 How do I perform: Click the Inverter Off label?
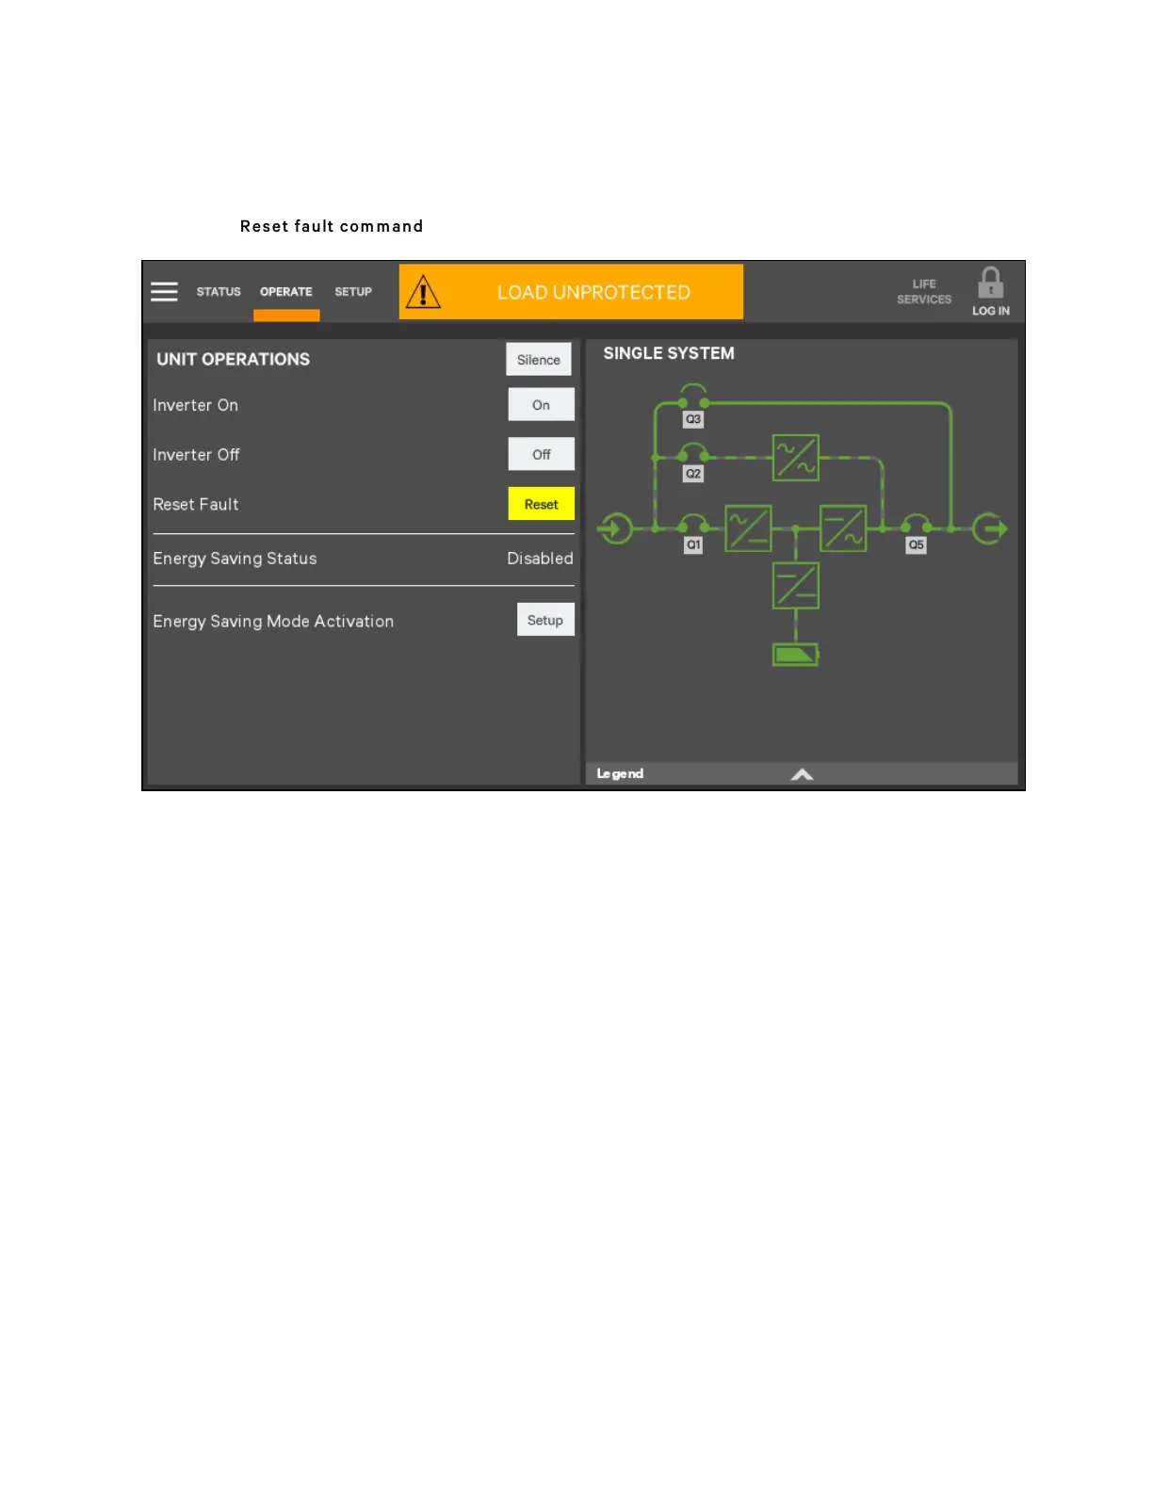click(x=196, y=454)
